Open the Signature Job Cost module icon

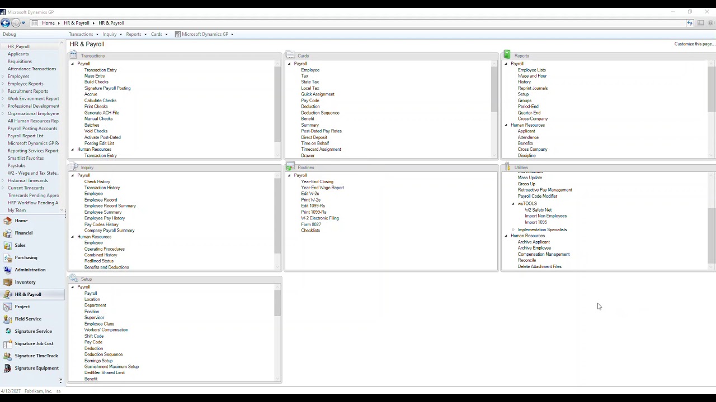(7, 343)
